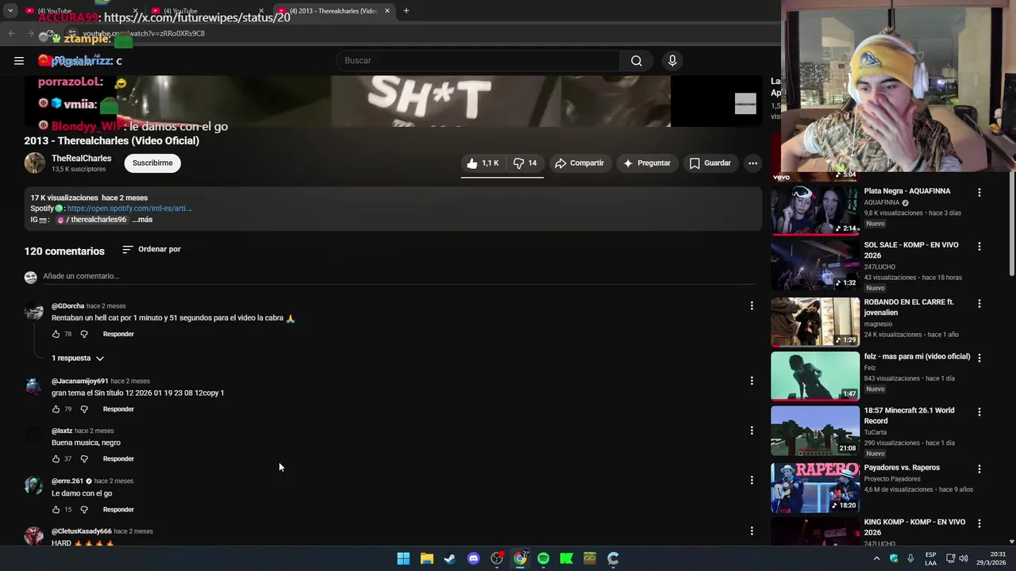Viewport: 1016px width, 571px height.
Task: Click the browser back arrow
Action: [x=11, y=33]
